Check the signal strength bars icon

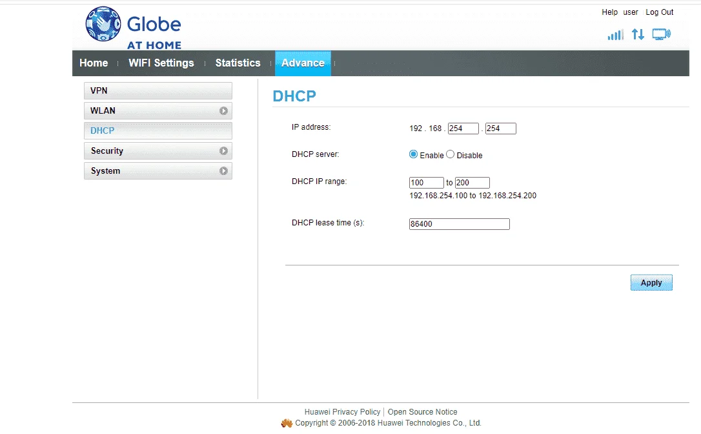click(x=615, y=34)
